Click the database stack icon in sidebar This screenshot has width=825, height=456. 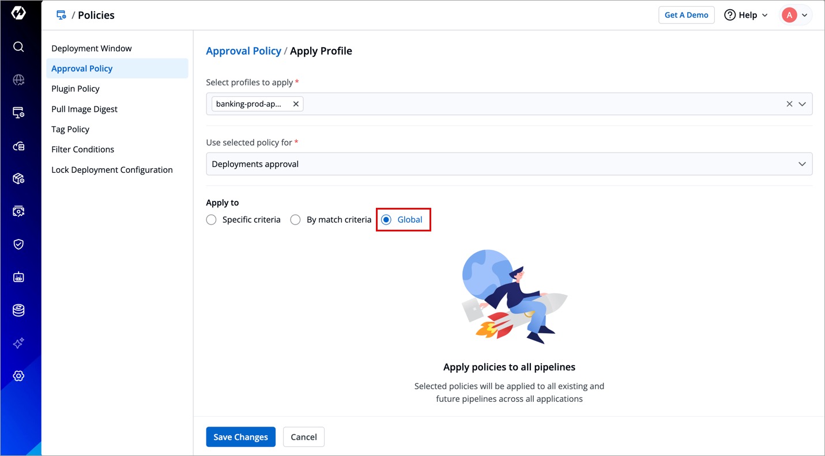click(x=18, y=310)
